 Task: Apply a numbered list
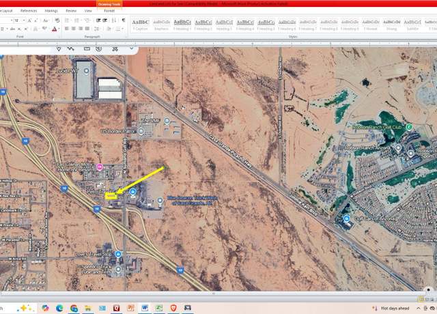tap(77, 20)
